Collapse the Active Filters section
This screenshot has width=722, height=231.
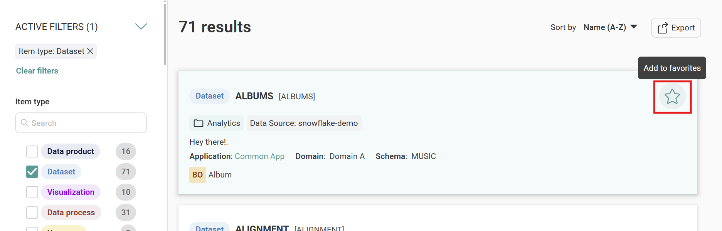pos(141,27)
